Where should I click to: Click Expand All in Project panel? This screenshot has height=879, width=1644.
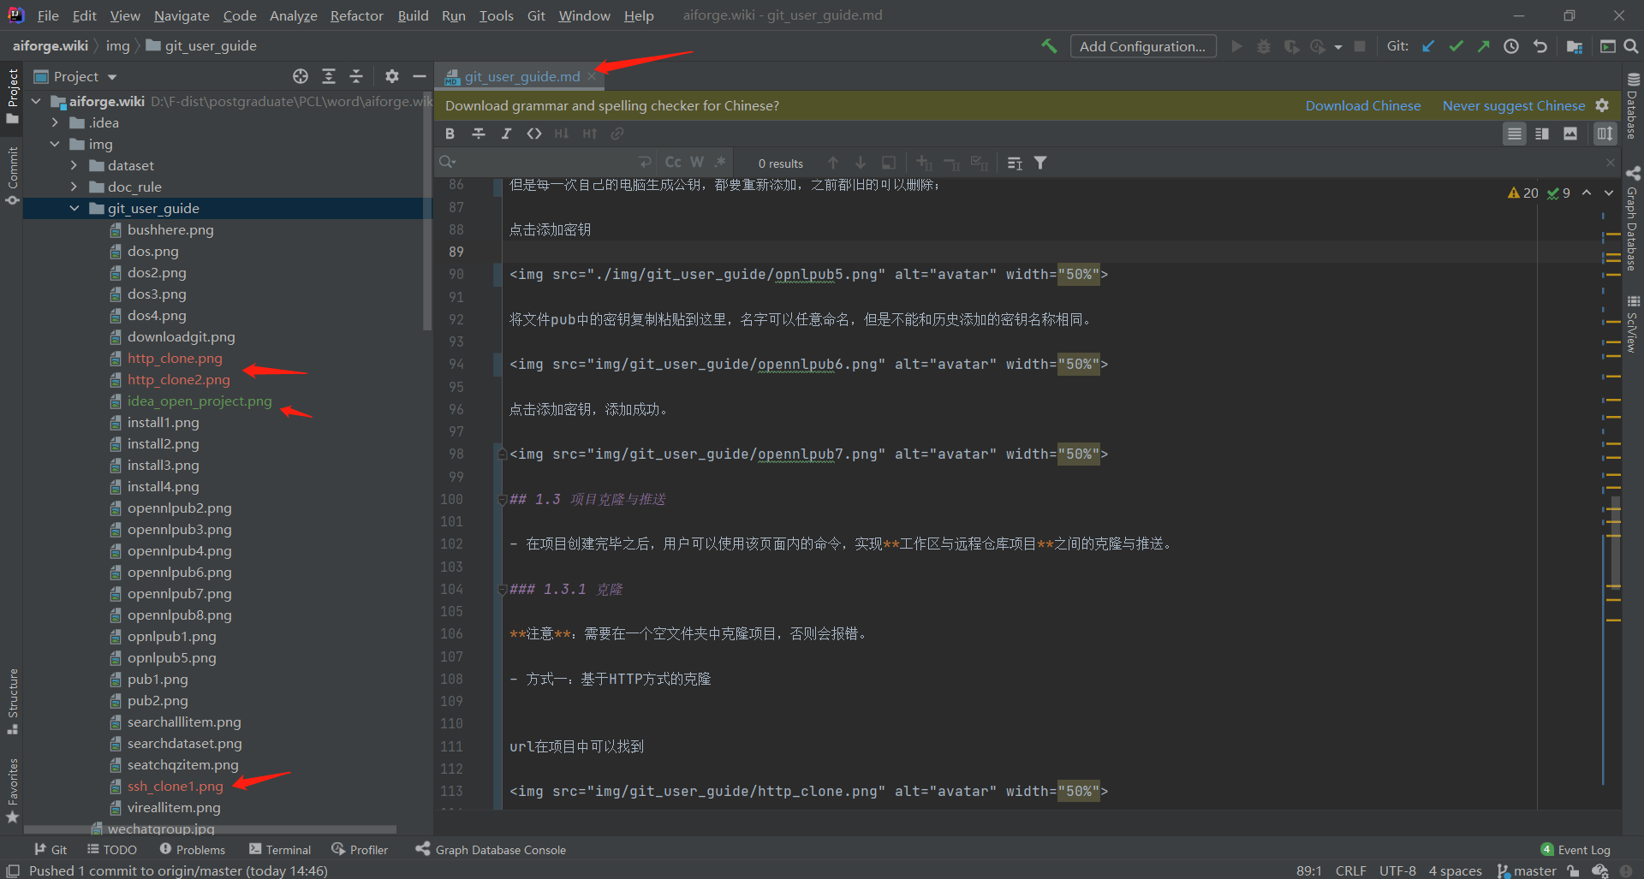328,76
